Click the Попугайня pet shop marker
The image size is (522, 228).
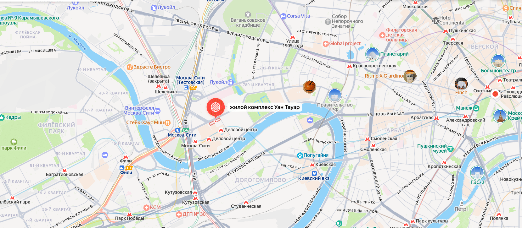click(x=300, y=155)
